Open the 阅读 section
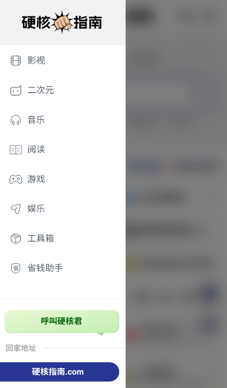Screen dimensions: 227x388 (36, 149)
